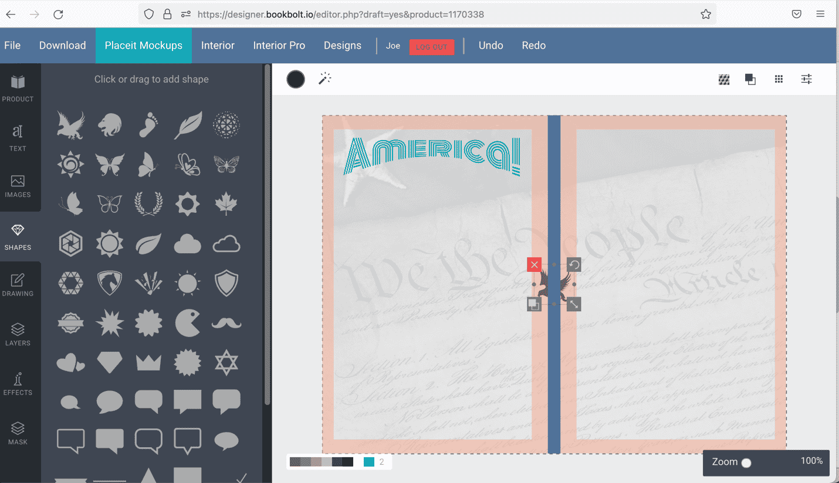Add the footprint shape

pyautogui.click(x=148, y=124)
